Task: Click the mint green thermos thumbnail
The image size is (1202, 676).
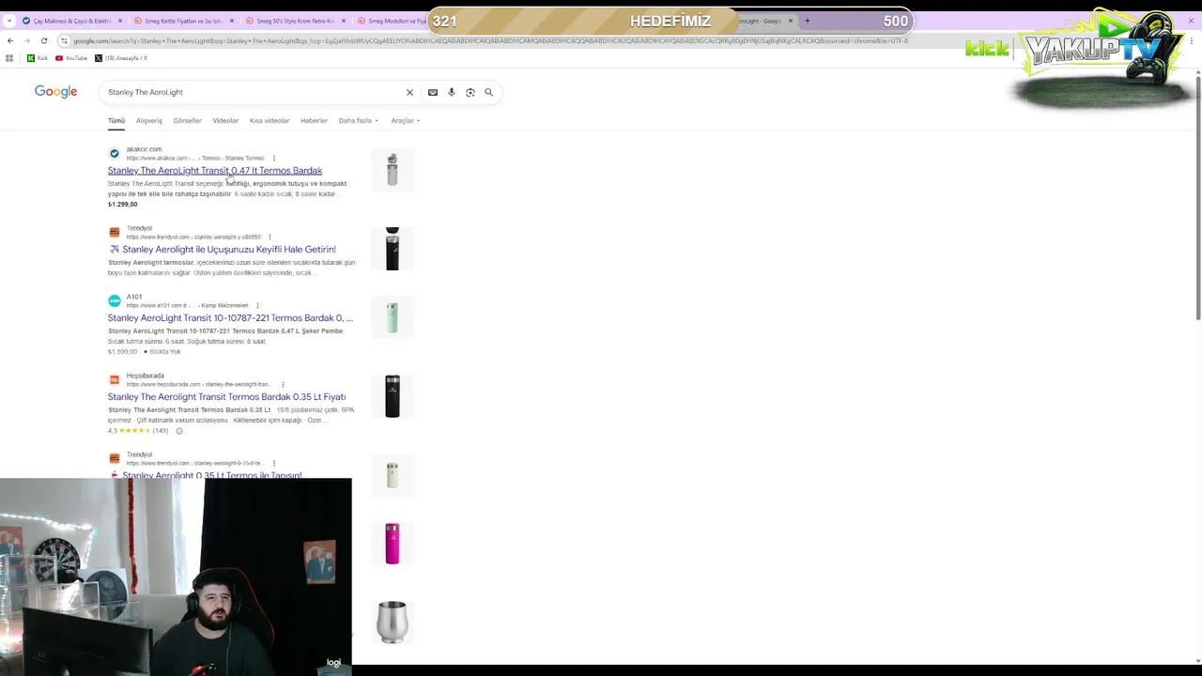Action: click(x=393, y=317)
